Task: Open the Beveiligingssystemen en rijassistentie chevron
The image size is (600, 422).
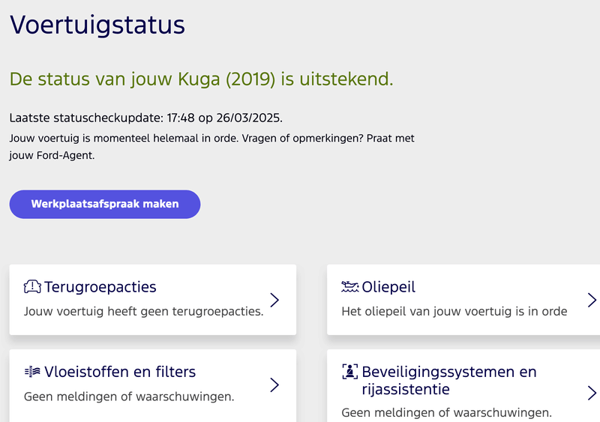Action: tap(592, 392)
